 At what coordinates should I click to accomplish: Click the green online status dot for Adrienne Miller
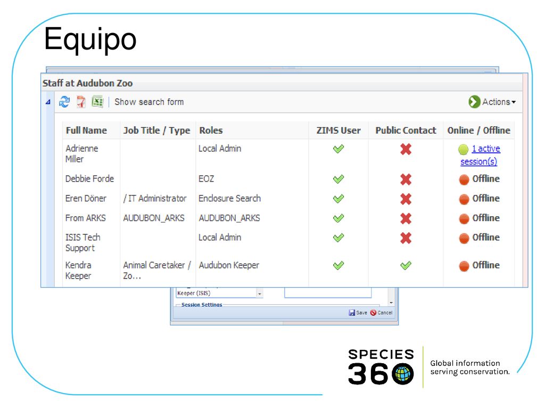464,150
